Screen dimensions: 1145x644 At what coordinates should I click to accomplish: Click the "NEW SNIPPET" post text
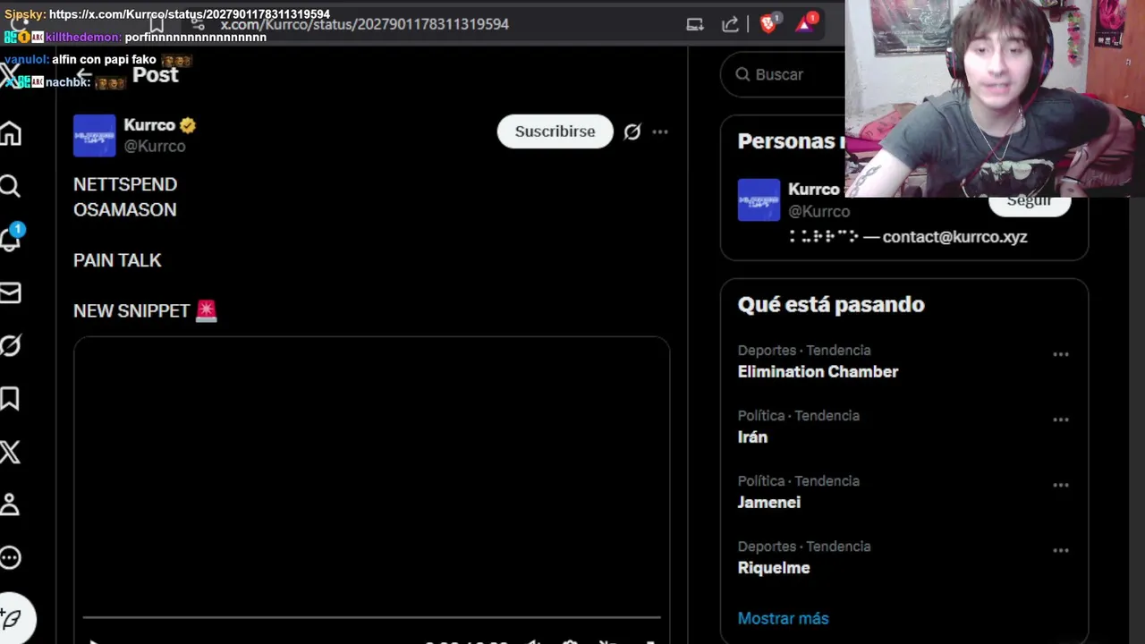[x=131, y=310]
